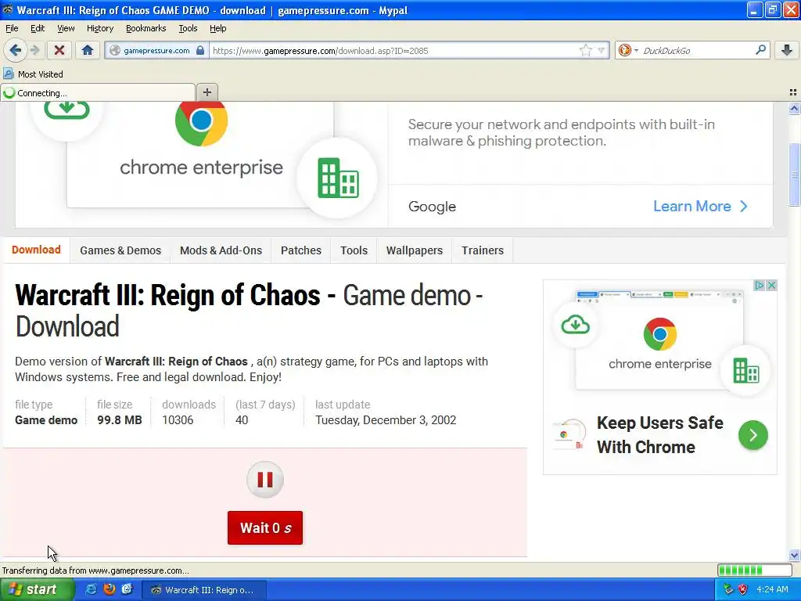Open the Tools menu
801x601 pixels.
(x=188, y=28)
